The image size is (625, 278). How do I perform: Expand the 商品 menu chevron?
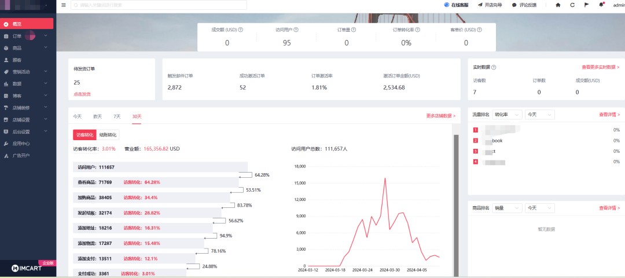coord(46,48)
